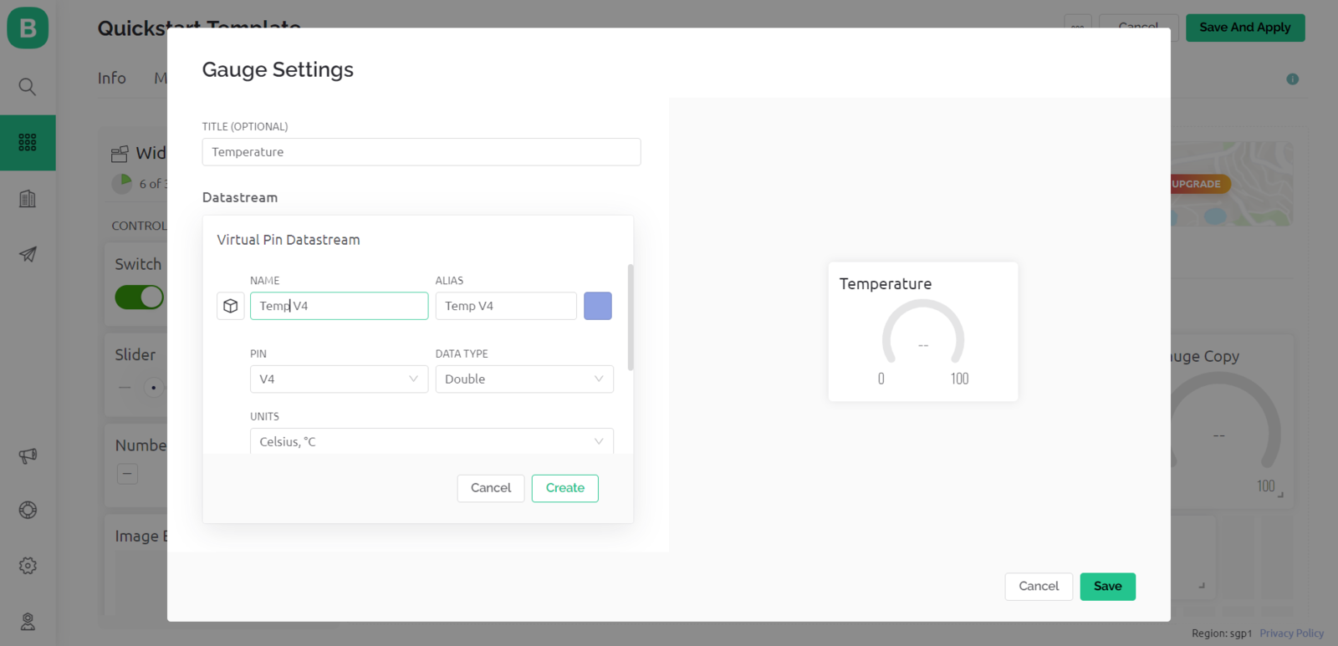Viewport: 1338px width, 646px height.
Task: Toggle the Switch widget in background
Action: click(x=139, y=297)
